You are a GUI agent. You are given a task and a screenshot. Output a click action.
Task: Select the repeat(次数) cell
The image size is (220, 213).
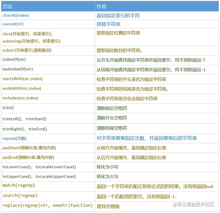pyautogui.click(x=48, y=138)
